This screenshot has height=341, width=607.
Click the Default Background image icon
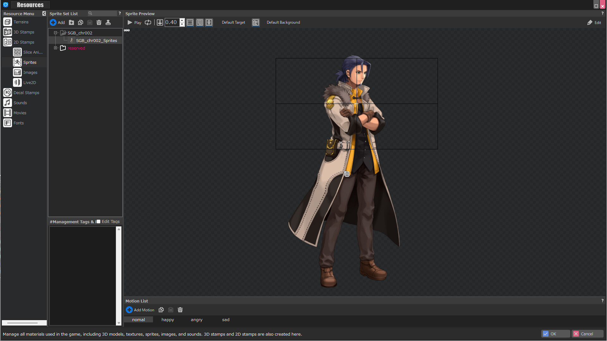(x=256, y=22)
